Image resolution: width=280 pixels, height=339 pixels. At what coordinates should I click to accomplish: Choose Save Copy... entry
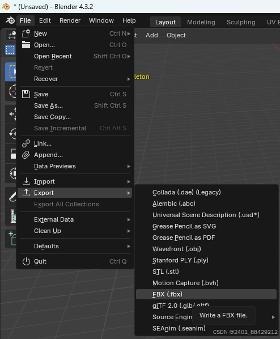point(75,117)
